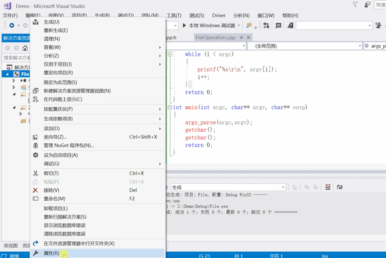Image resolution: width=386 pixels, height=258 pixels.
Task: Click the Find in Files toolbar icon
Action: 249,25
